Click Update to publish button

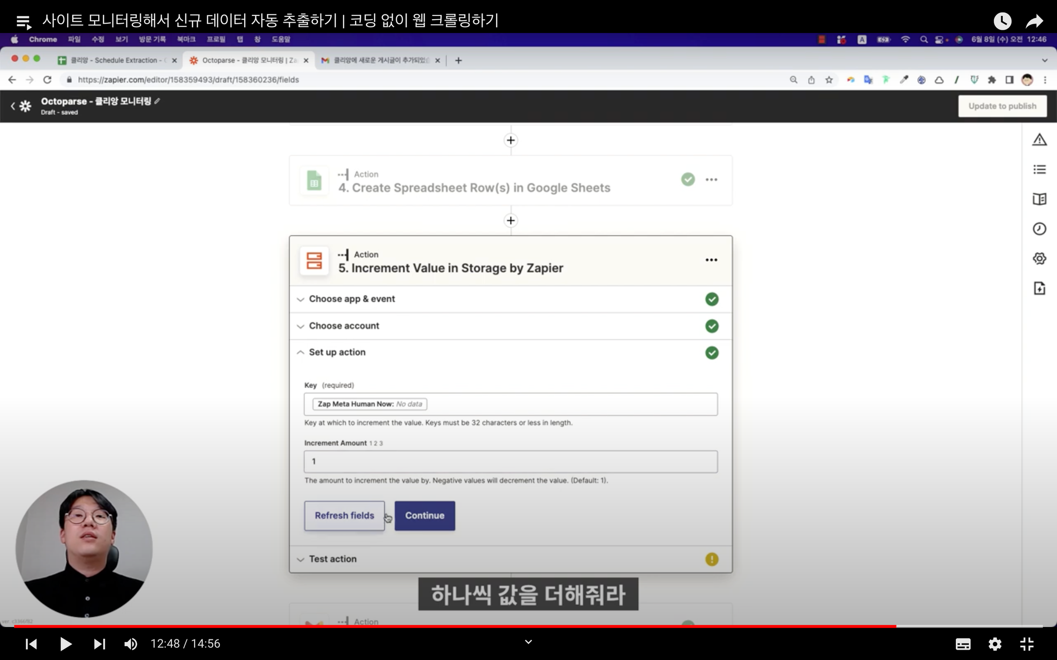pos(1002,106)
